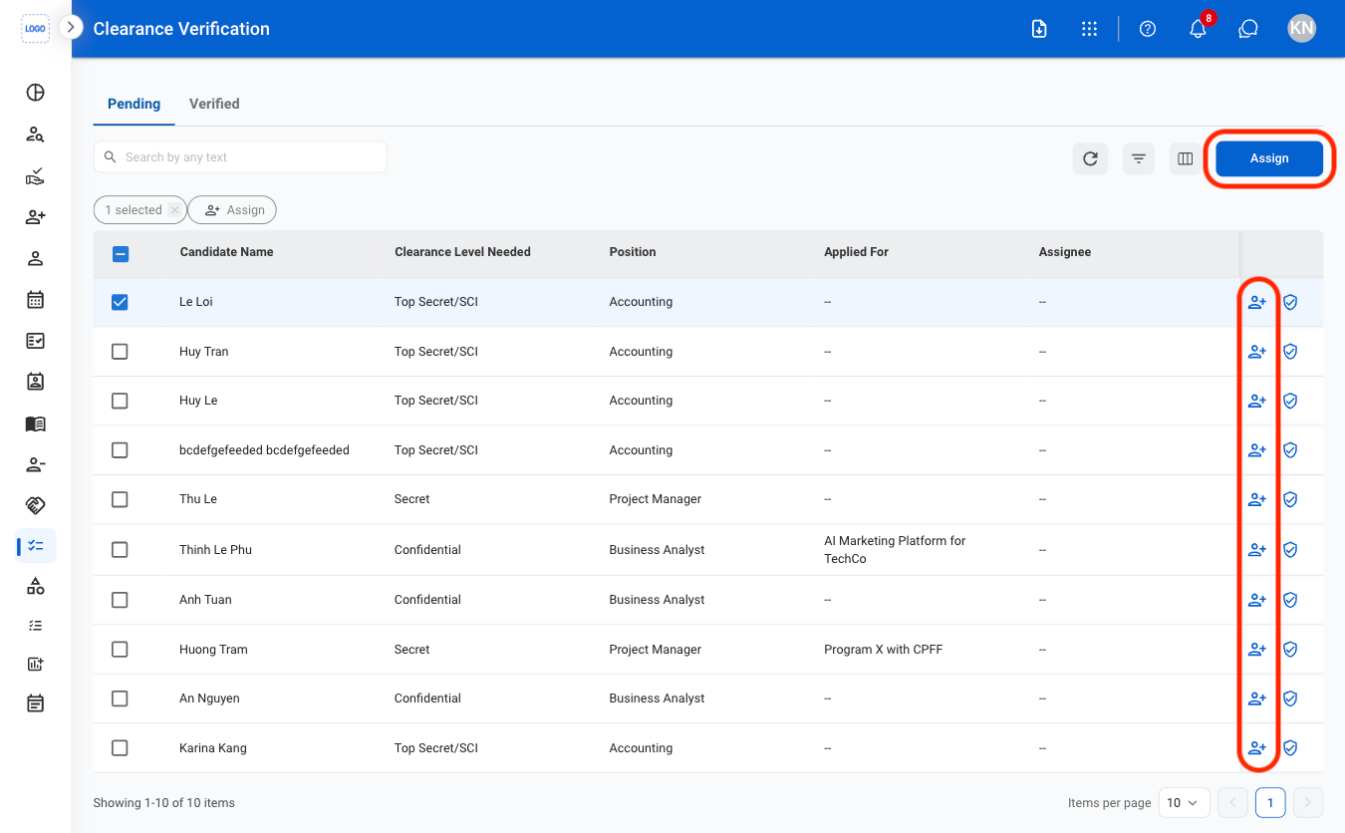Click the add person sidebar icon
Screen dimensions: 1345x833
tap(35, 217)
